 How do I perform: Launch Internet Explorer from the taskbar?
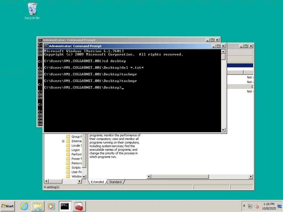pos(24,206)
